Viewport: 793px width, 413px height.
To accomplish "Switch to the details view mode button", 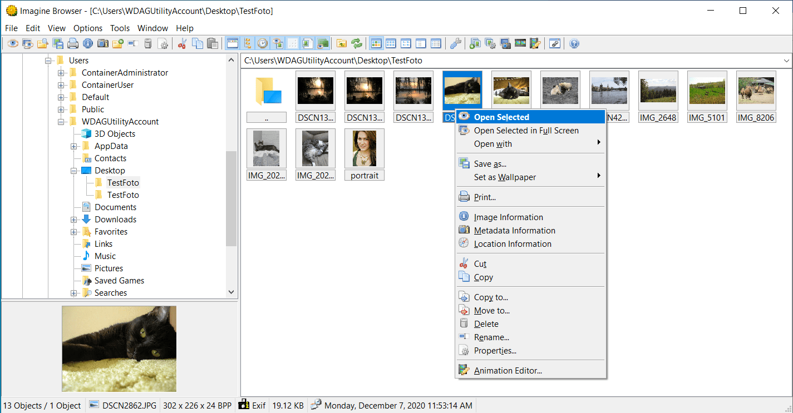I will pos(436,43).
